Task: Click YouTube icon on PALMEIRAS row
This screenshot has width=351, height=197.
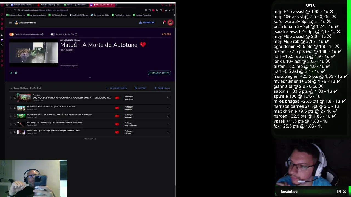Action: [x=117, y=116]
